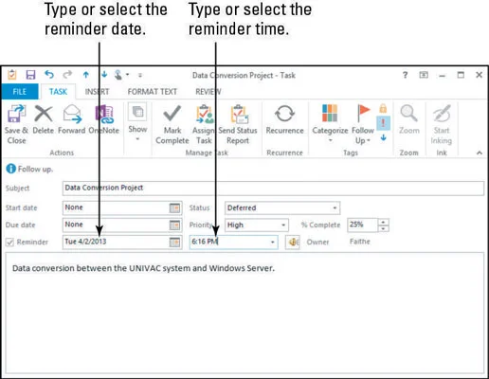Click Send Status Report icon
The image size is (489, 379).
click(239, 115)
